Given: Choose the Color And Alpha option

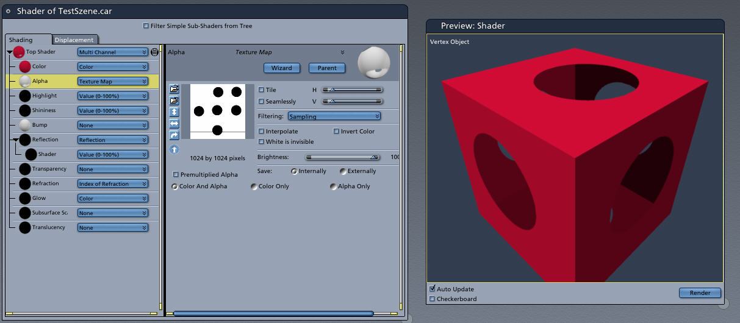Looking at the screenshot, I should pos(174,186).
